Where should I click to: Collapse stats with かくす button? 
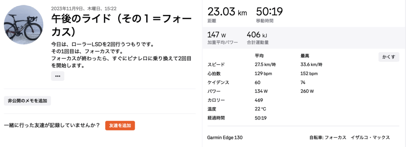(389, 57)
